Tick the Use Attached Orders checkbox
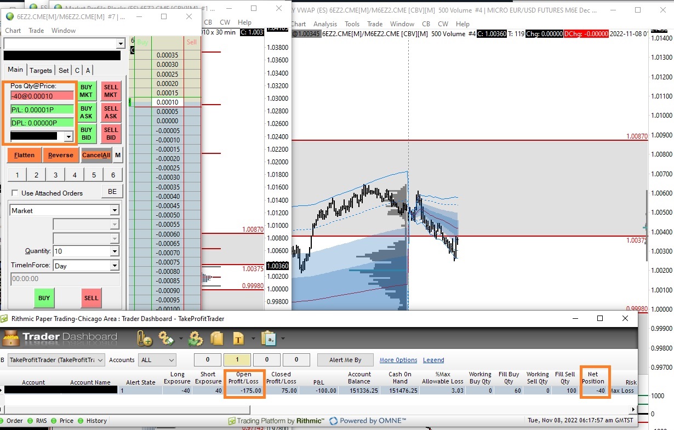The height and width of the screenshot is (430, 674). pos(15,193)
